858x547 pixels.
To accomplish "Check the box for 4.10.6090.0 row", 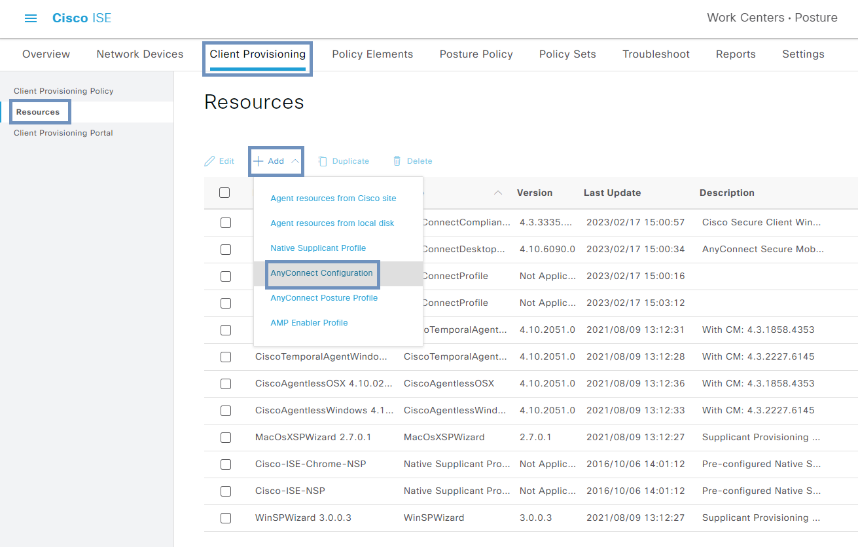I will (x=226, y=250).
